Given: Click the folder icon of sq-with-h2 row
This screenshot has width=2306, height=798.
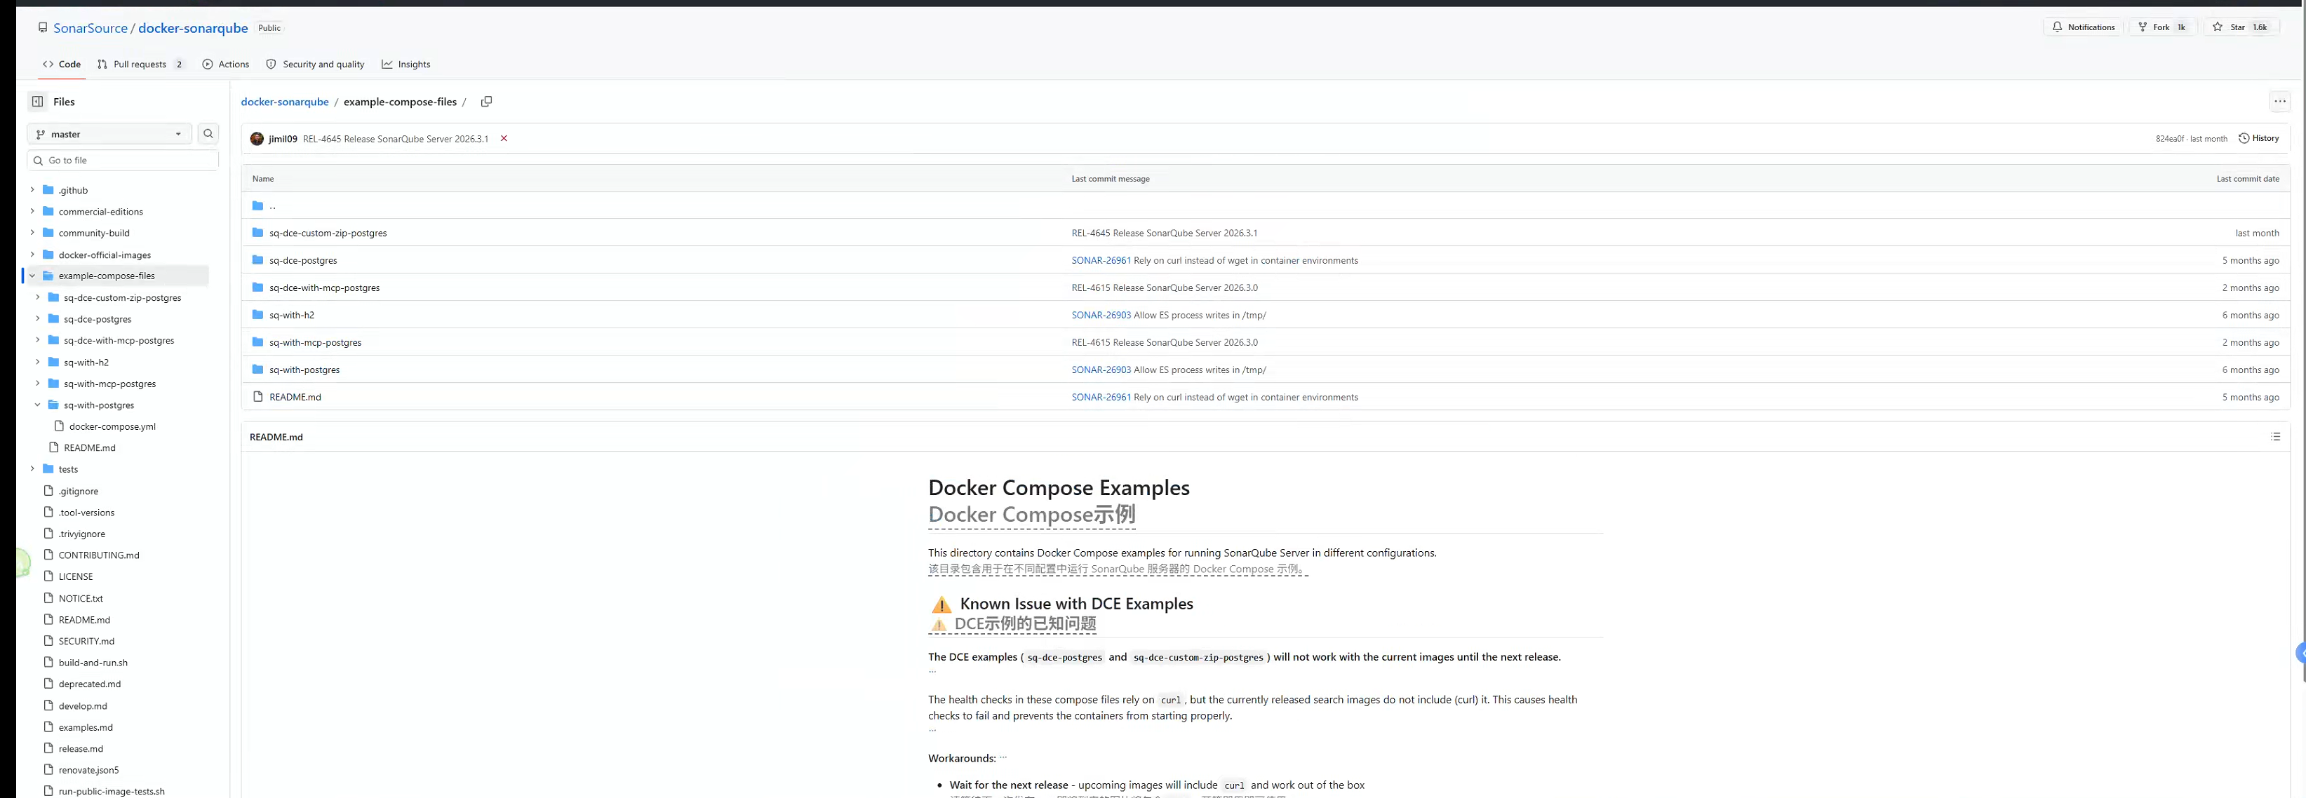Looking at the screenshot, I should pos(257,315).
